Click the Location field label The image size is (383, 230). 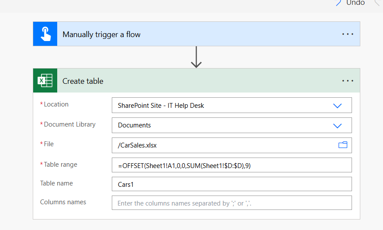[56, 104]
